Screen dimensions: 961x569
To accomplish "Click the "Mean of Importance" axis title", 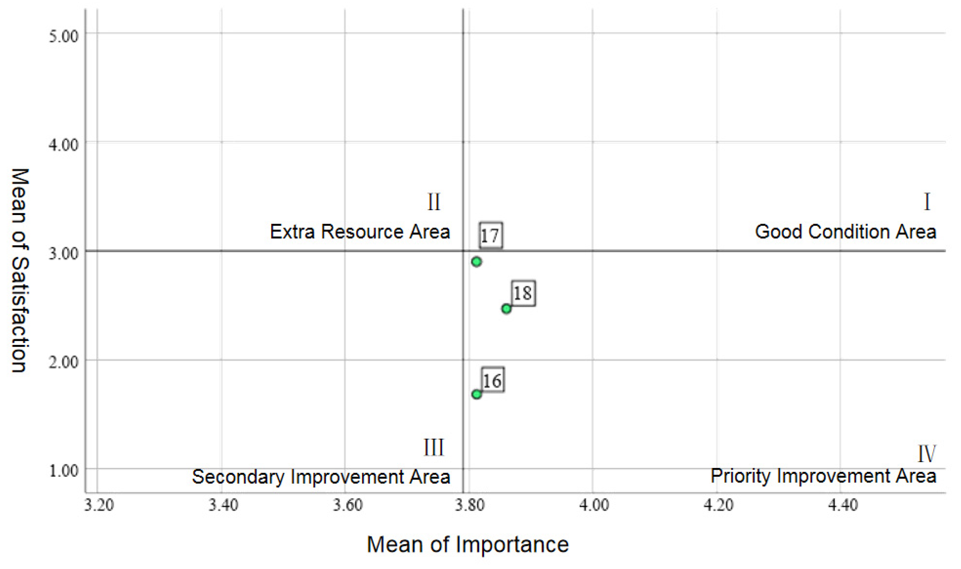I will (468, 544).
